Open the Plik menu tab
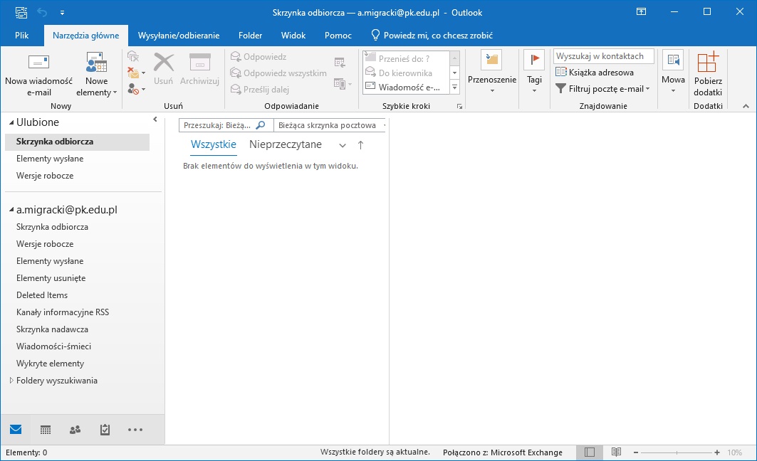The image size is (757, 461). pos(21,35)
